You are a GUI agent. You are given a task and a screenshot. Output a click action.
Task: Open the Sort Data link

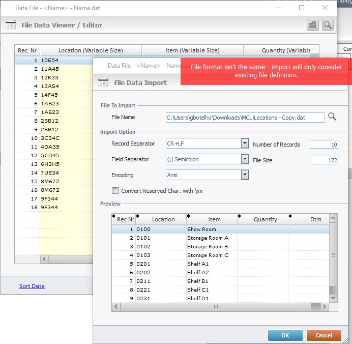point(32,286)
